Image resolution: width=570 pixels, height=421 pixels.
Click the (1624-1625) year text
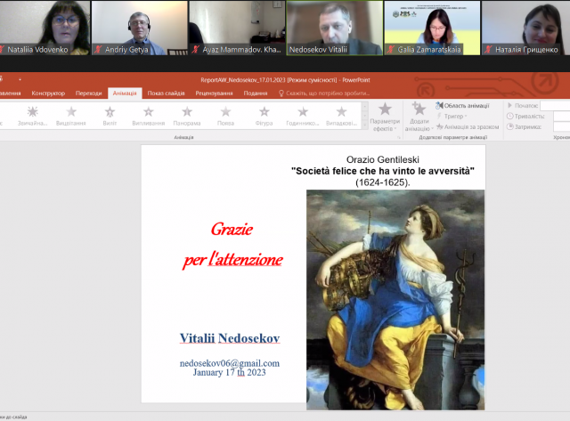[383, 182]
